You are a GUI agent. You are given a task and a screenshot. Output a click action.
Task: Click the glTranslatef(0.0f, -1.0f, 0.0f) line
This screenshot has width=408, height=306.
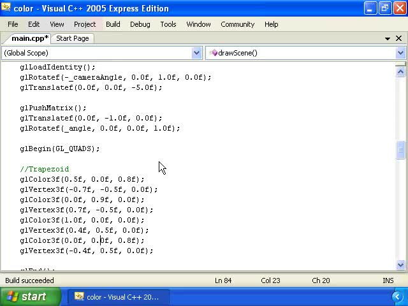pos(91,118)
